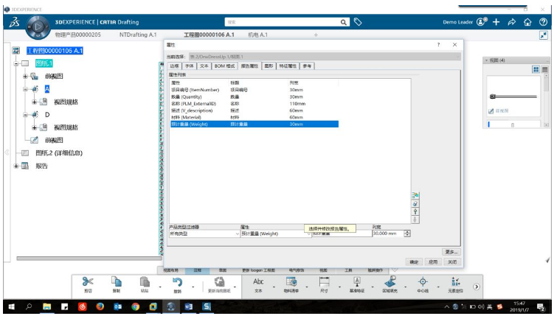Click the More... button
Image resolution: width=554 pixels, height=316 pixels.
click(x=451, y=252)
